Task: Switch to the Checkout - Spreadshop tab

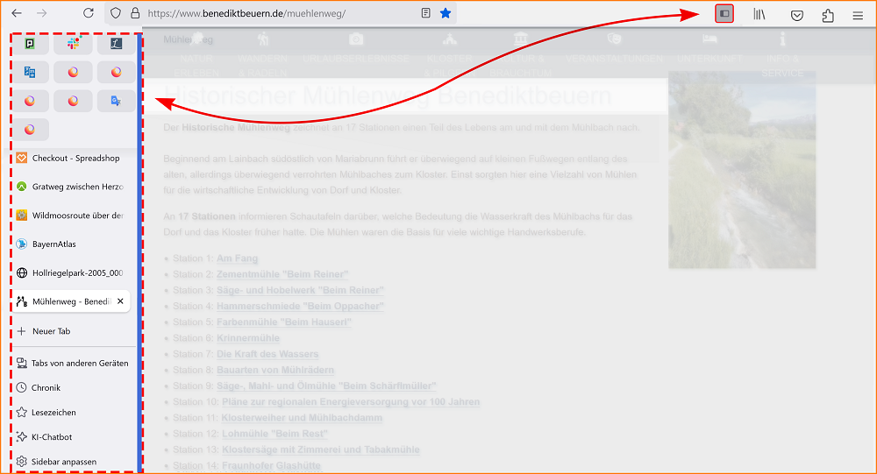Action: coord(72,159)
